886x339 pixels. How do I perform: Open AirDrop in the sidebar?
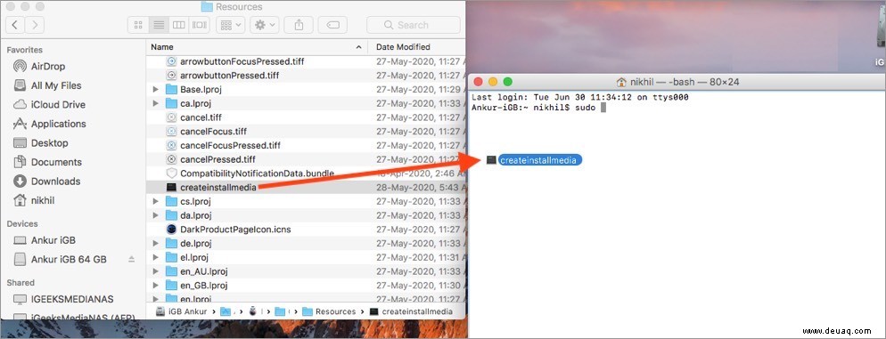[47, 66]
